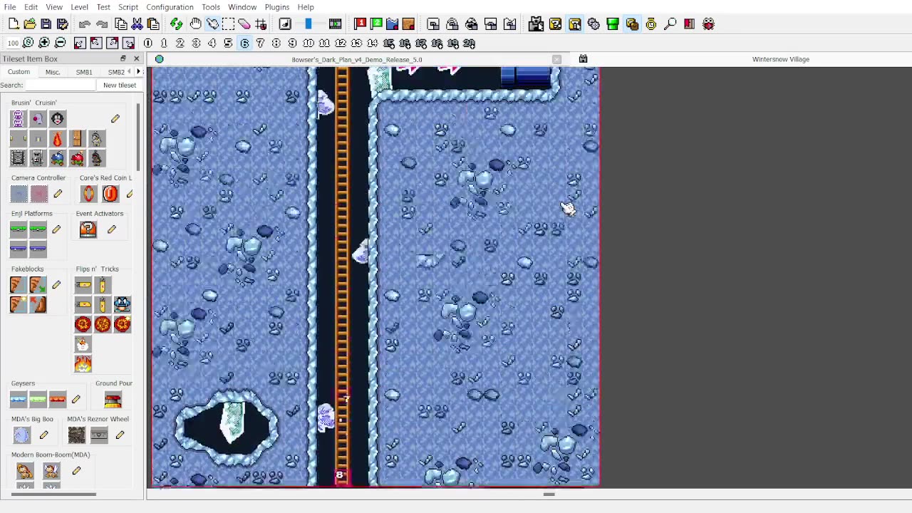Undock the Tileset Item Box panel
Image resolution: width=912 pixels, height=513 pixels.
tap(123, 59)
